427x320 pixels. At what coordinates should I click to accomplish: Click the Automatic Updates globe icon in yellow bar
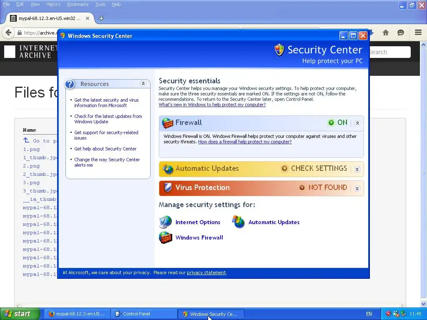pyautogui.click(x=168, y=169)
